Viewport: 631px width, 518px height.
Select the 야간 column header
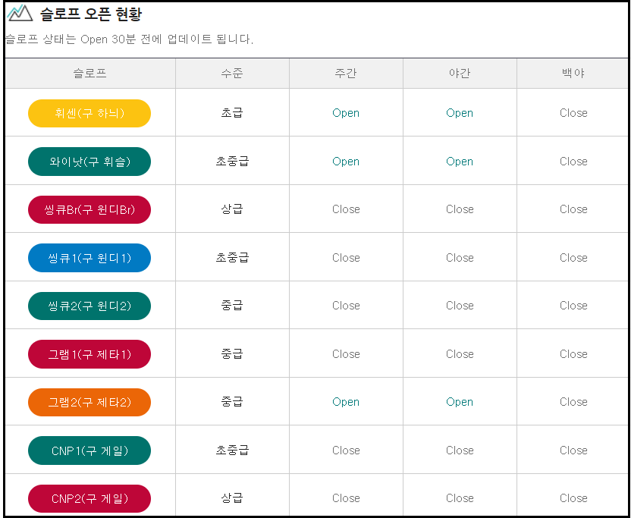[x=459, y=73]
